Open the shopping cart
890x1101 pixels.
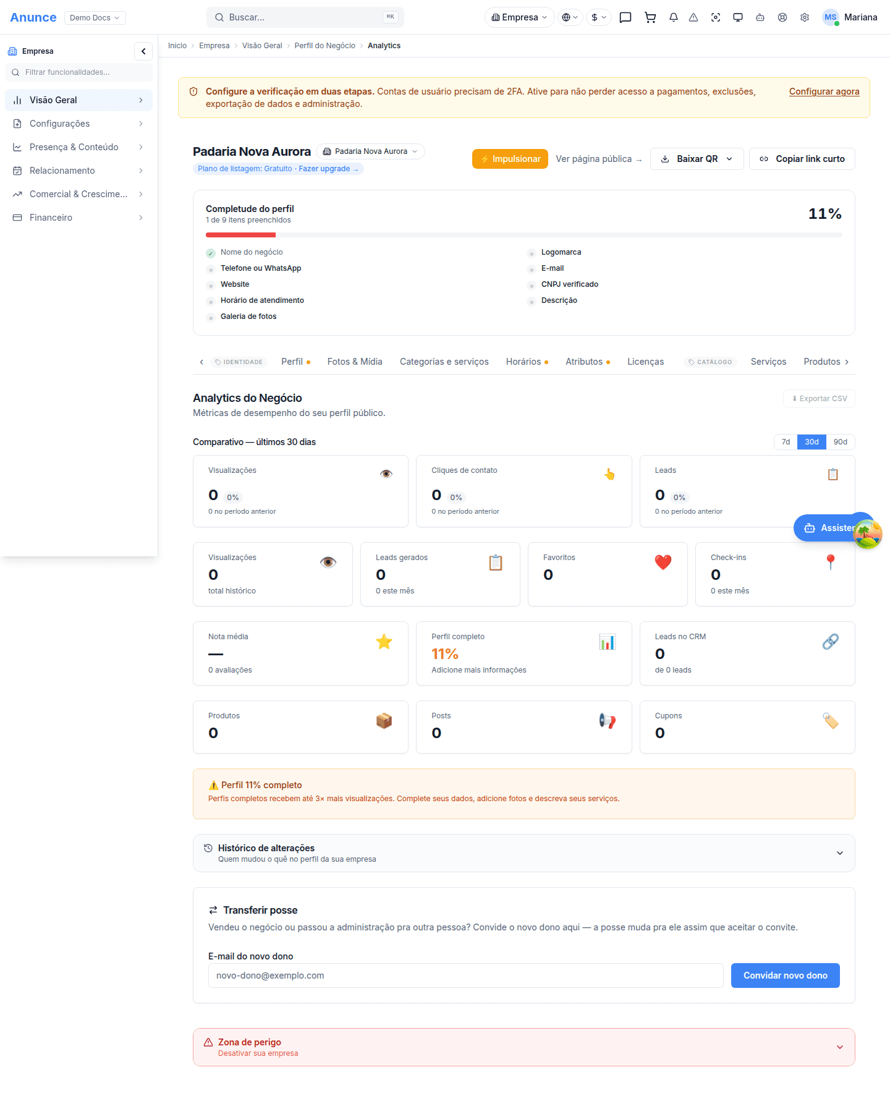(650, 17)
